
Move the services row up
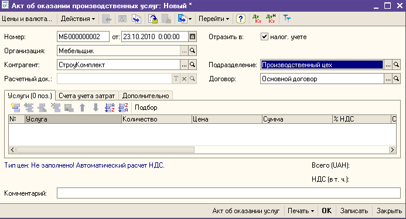point(83,107)
